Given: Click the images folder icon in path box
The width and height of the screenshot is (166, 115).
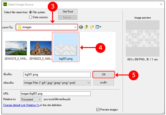Looking at the screenshot, I should (19, 27).
